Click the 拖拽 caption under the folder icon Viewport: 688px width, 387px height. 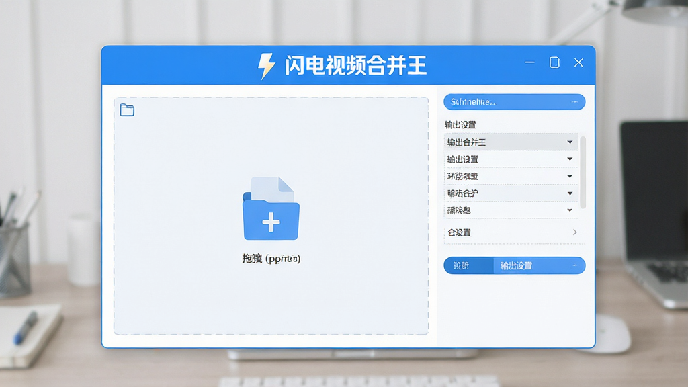pos(271,259)
